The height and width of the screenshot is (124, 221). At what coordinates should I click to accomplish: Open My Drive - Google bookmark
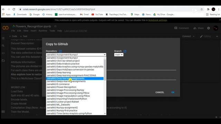tap(164, 14)
